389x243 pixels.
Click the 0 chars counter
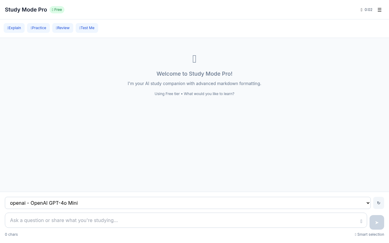click(x=11, y=234)
